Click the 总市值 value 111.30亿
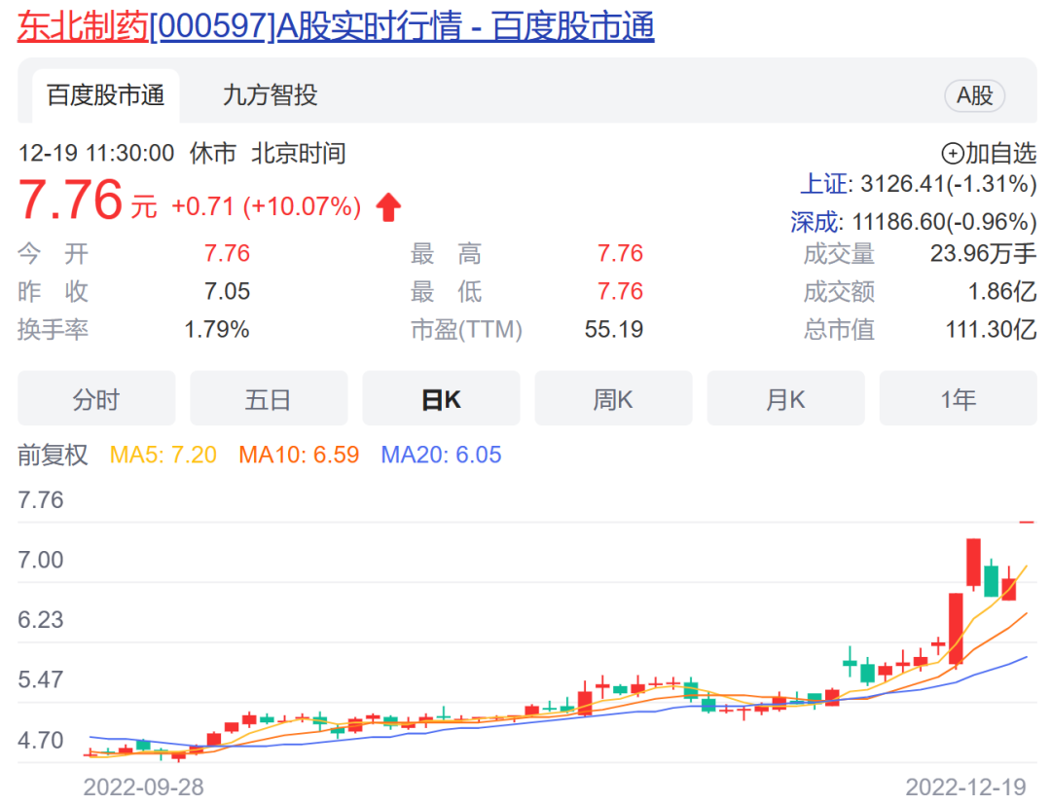The image size is (1051, 805). click(x=991, y=329)
